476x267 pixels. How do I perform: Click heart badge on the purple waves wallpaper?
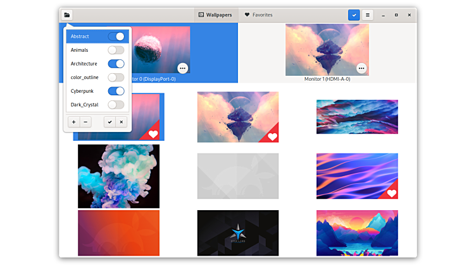(x=392, y=193)
